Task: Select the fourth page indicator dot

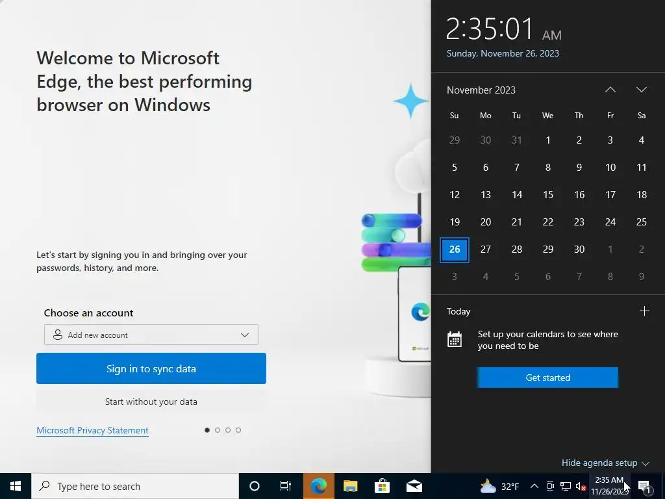Action: coord(238,430)
